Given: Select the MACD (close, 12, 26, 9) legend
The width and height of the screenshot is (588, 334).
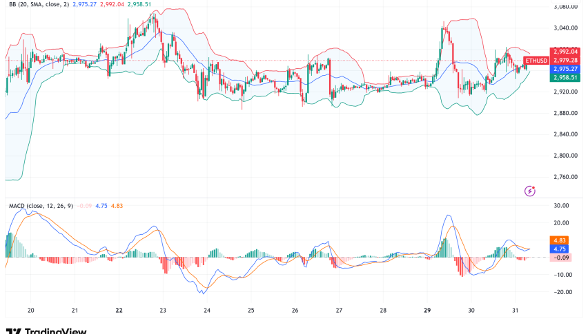Looking at the screenshot, I should point(40,205).
